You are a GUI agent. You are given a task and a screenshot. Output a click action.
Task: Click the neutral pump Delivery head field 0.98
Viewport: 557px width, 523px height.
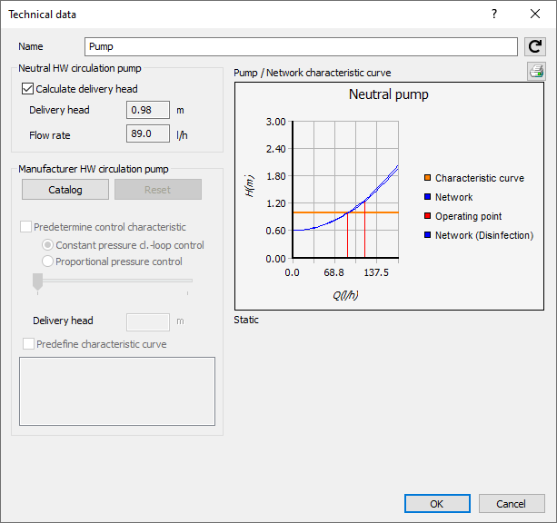coord(148,110)
